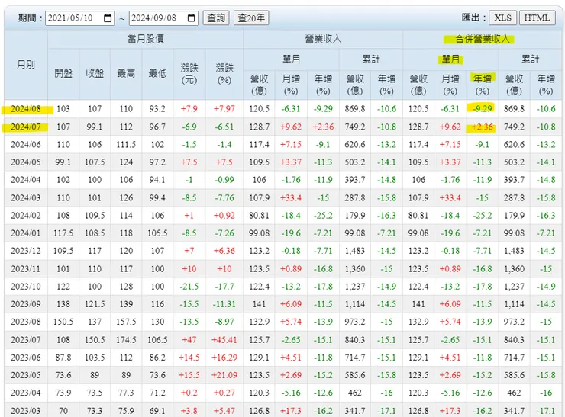
Task: Select the 2023/06 month row label
Action: 26,358
